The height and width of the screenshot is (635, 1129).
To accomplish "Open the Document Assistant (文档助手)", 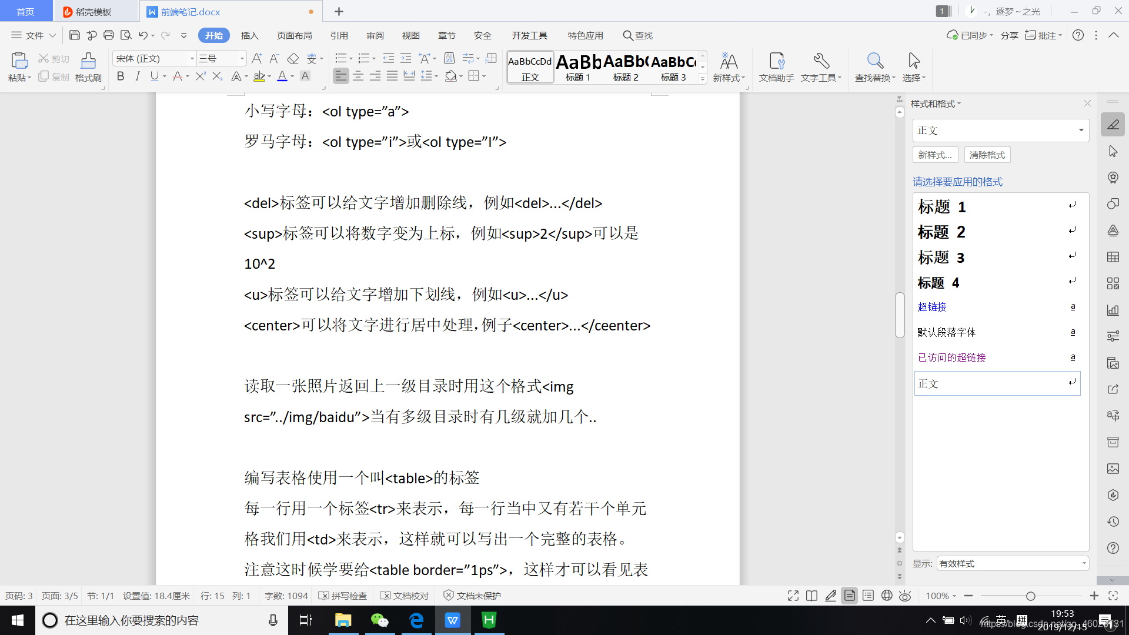I will coord(776,67).
